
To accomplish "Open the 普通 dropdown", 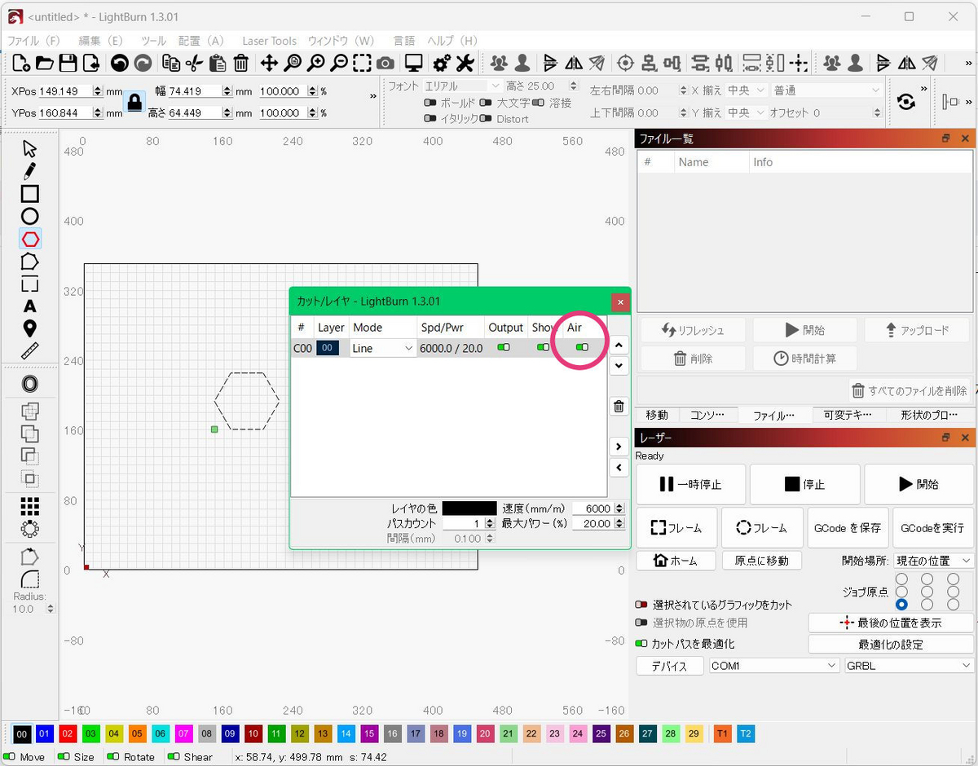I will pyautogui.click(x=827, y=90).
